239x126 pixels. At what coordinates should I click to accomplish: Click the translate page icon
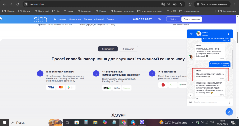point(163,4)
